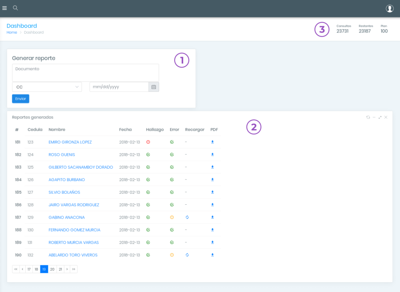The height and width of the screenshot is (292, 400).
Task: Open ABELARDO TORO VIVEROS report link
Action: 73,255
